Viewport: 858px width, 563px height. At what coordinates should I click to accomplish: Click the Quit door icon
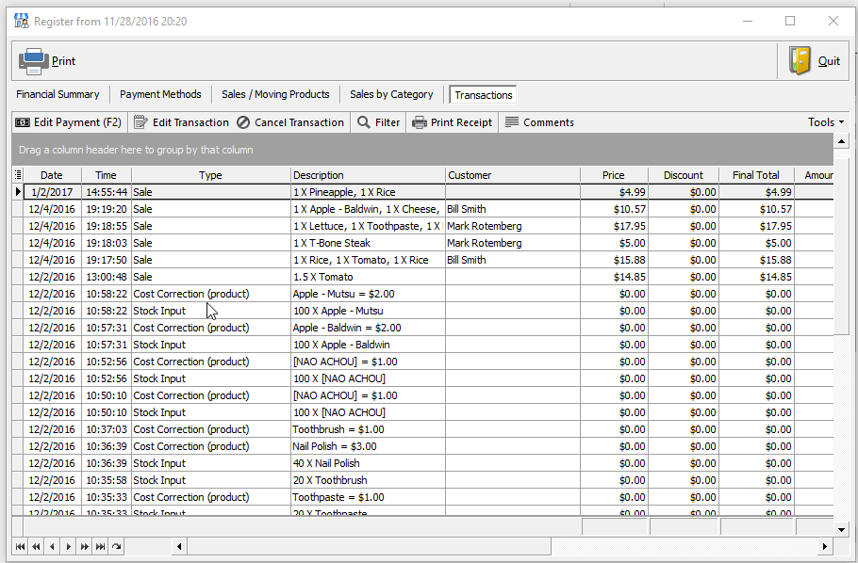800,60
